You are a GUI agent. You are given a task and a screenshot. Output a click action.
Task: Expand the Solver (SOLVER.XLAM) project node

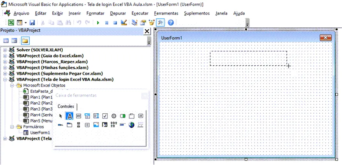point(5,50)
